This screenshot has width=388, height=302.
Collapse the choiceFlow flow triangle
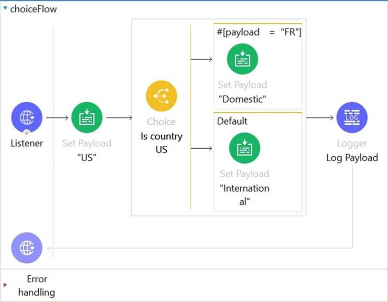click(x=5, y=9)
